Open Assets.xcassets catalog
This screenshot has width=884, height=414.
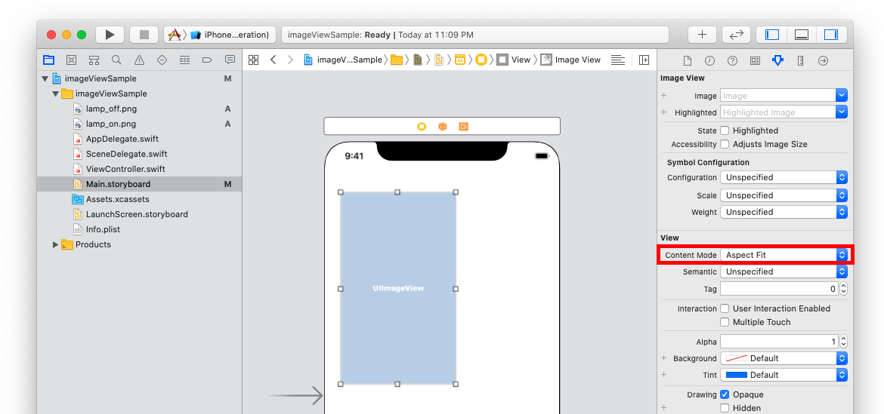[117, 199]
